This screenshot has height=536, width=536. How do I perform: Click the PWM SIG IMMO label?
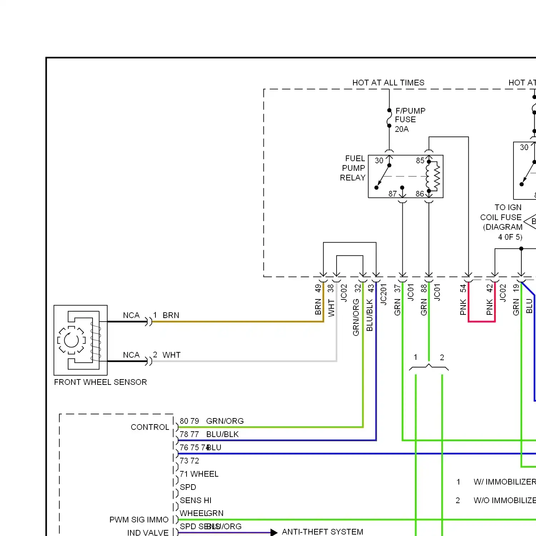point(139,520)
